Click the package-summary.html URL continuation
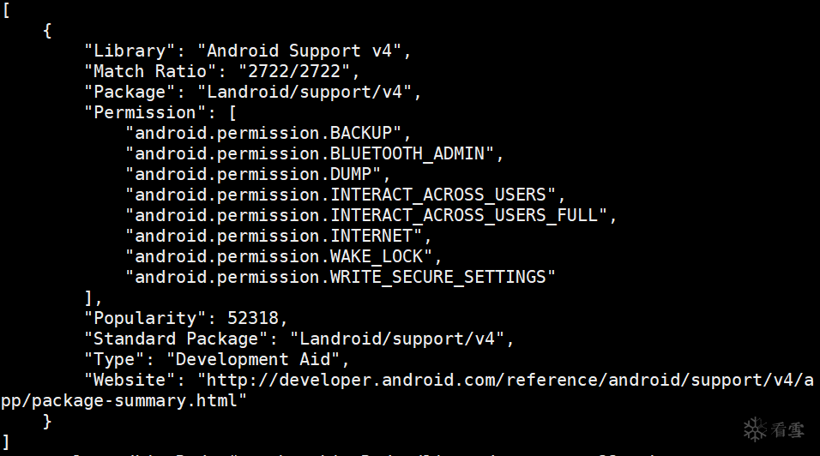 coord(124,401)
